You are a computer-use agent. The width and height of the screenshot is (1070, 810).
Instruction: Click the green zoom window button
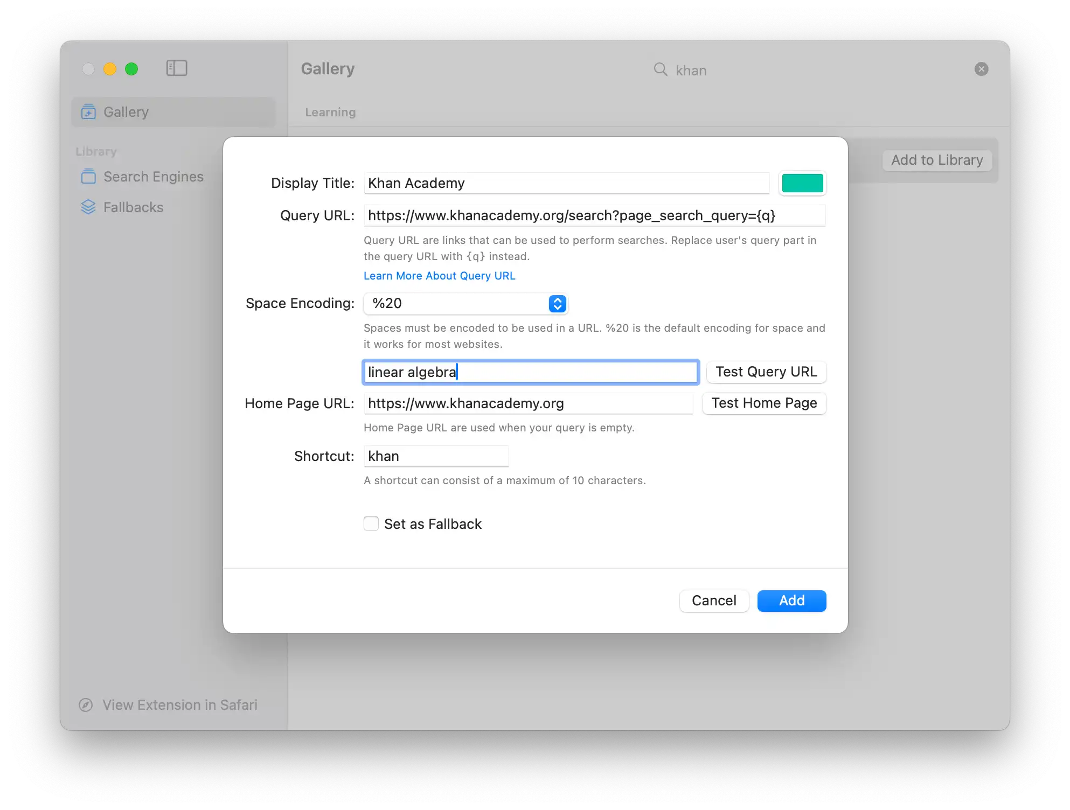click(x=131, y=69)
